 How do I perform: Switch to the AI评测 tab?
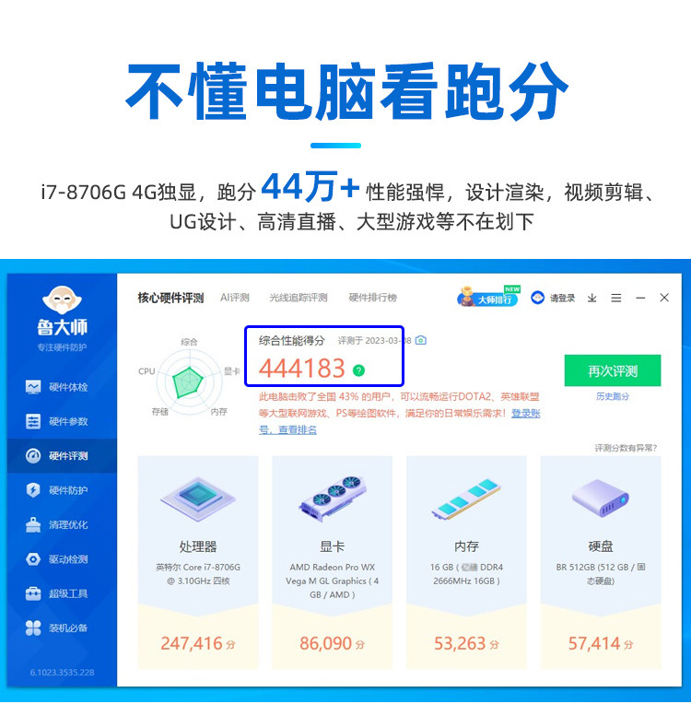[234, 298]
